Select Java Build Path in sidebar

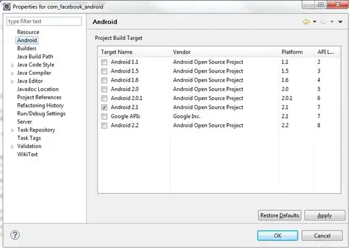35,57
